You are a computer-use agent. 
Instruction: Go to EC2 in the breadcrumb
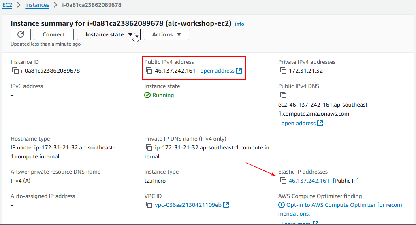6,5
